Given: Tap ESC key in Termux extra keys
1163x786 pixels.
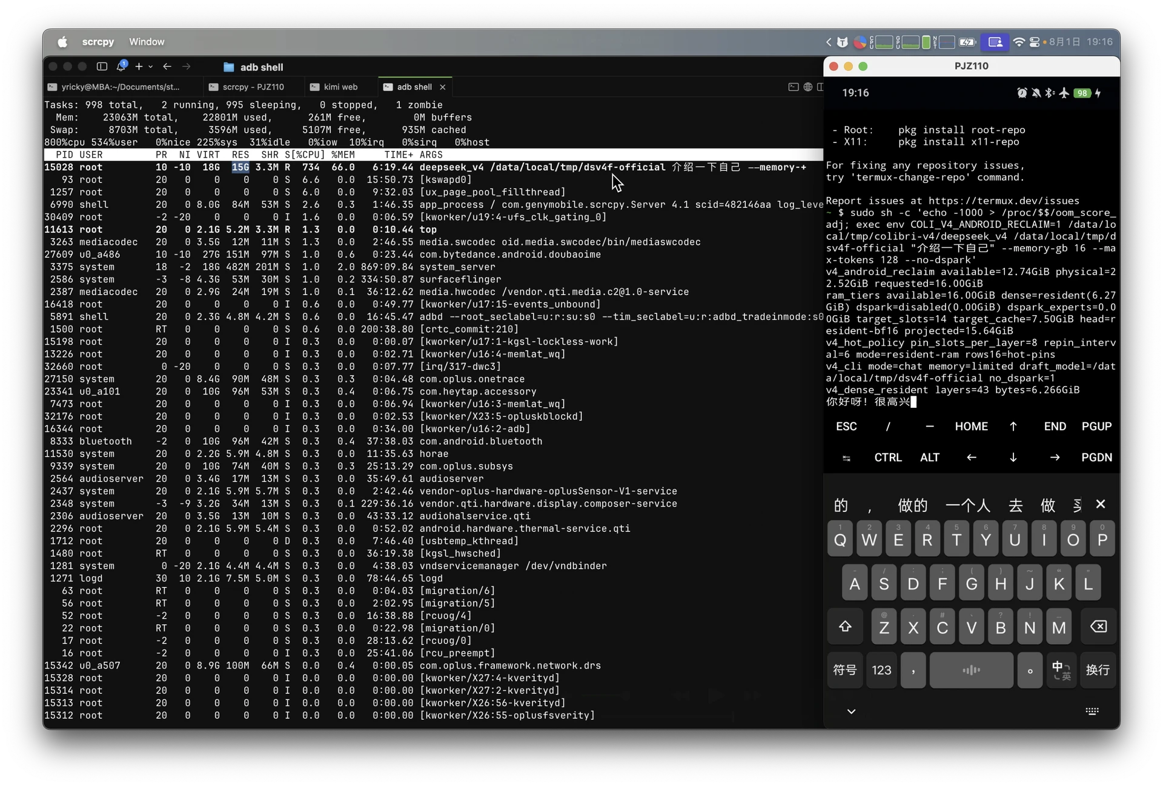Looking at the screenshot, I should pyautogui.click(x=846, y=426).
